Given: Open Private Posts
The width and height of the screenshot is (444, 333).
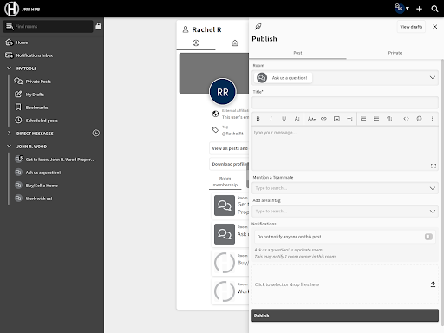Looking at the screenshot, I should click(x=38, y=82).
